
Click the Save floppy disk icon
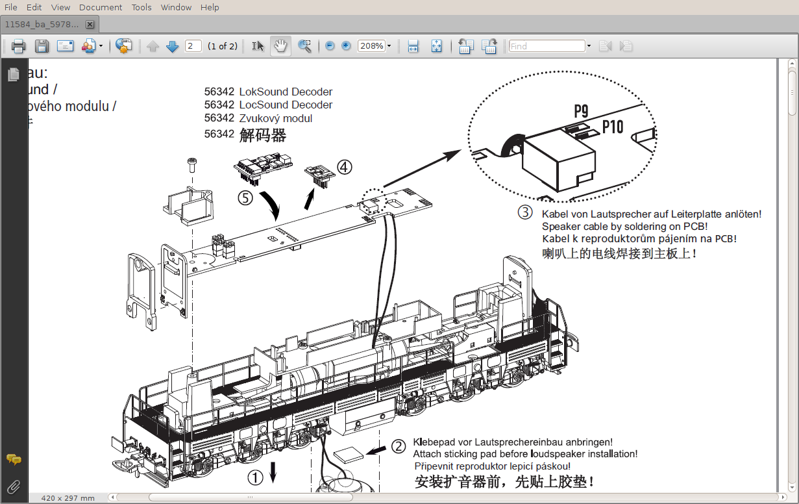tap(42, 46)
